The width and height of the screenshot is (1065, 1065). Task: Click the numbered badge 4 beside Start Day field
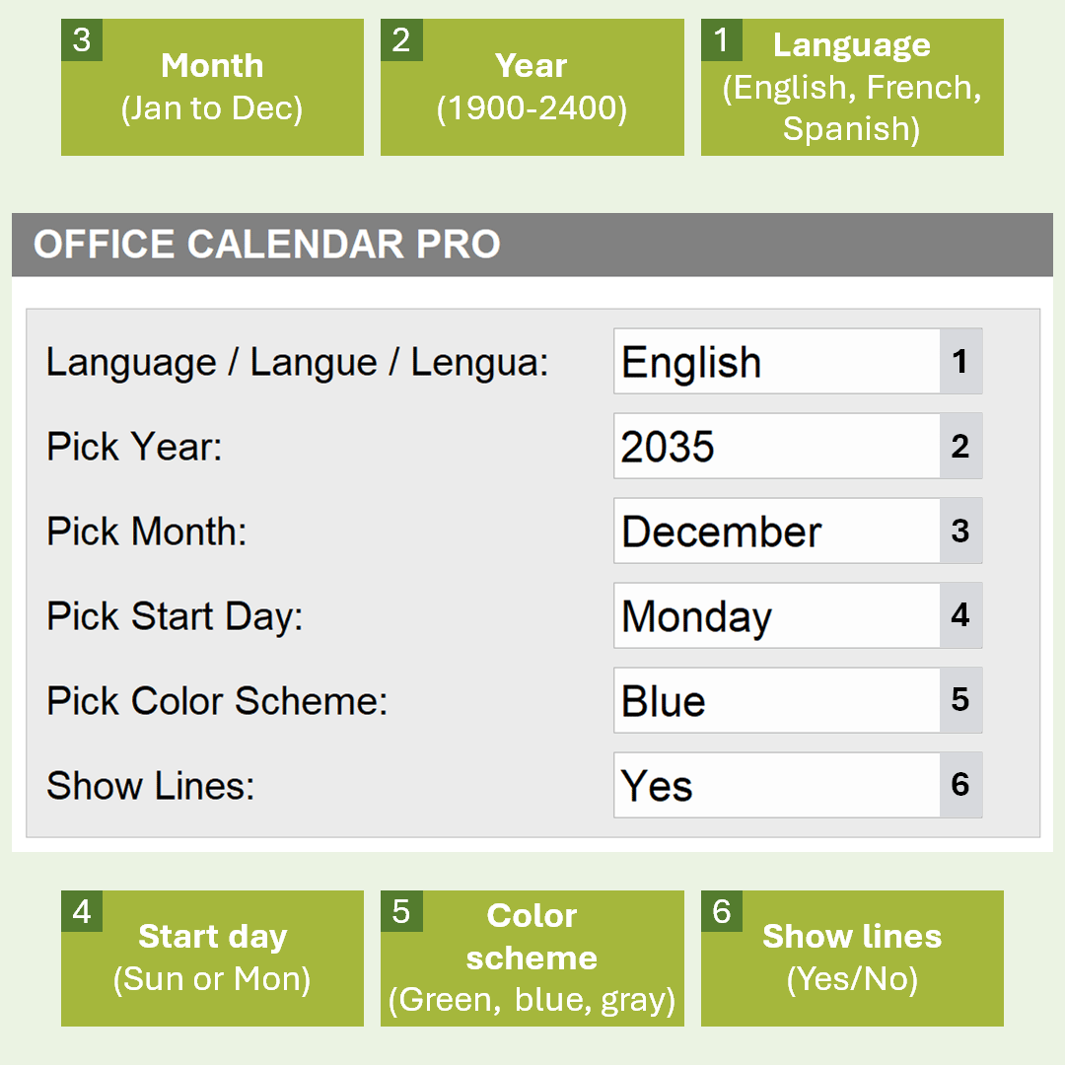tap(960, 615)
